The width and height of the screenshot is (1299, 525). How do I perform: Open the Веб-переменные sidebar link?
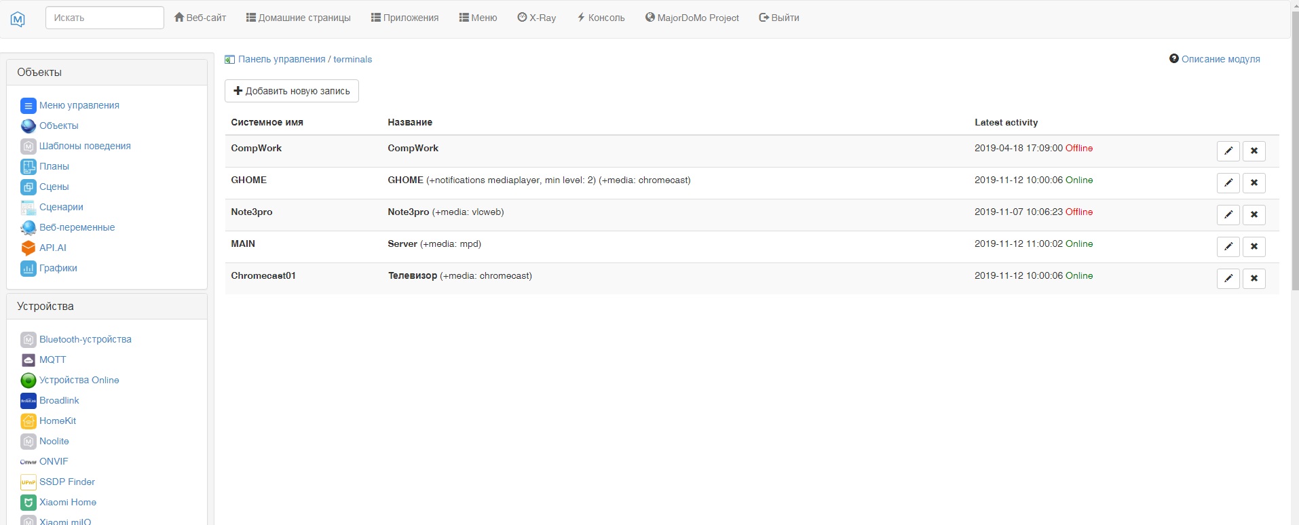coord(77,227)
